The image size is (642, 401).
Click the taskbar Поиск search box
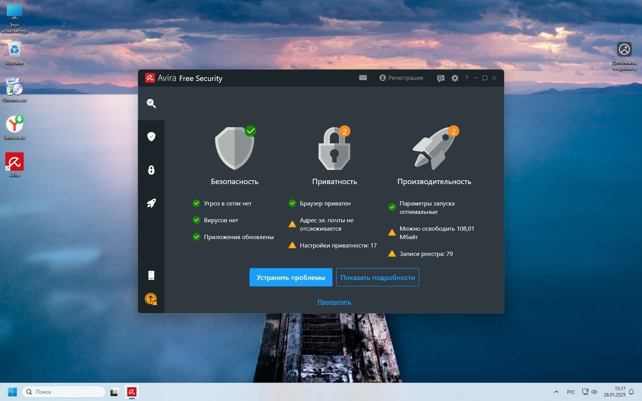coord(64,392)
